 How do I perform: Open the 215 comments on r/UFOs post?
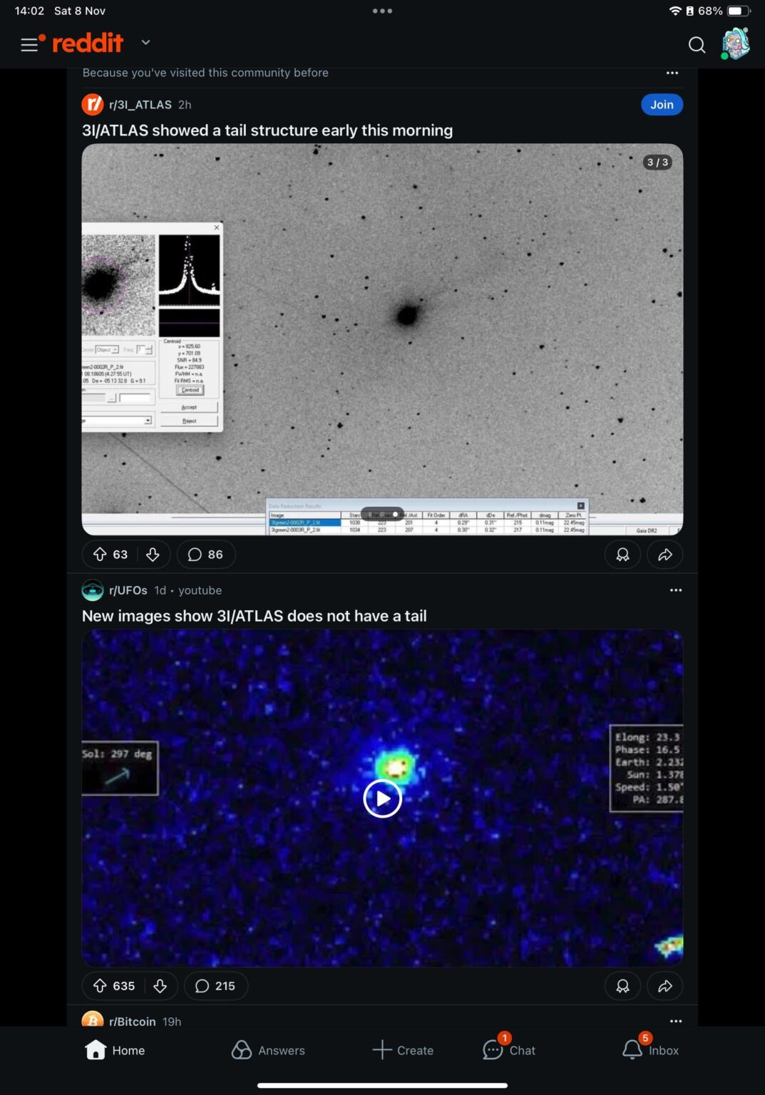point(215,986)
